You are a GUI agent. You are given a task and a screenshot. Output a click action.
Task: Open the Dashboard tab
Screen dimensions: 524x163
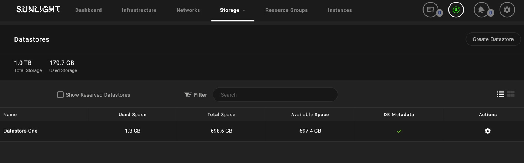click(88, 10)
